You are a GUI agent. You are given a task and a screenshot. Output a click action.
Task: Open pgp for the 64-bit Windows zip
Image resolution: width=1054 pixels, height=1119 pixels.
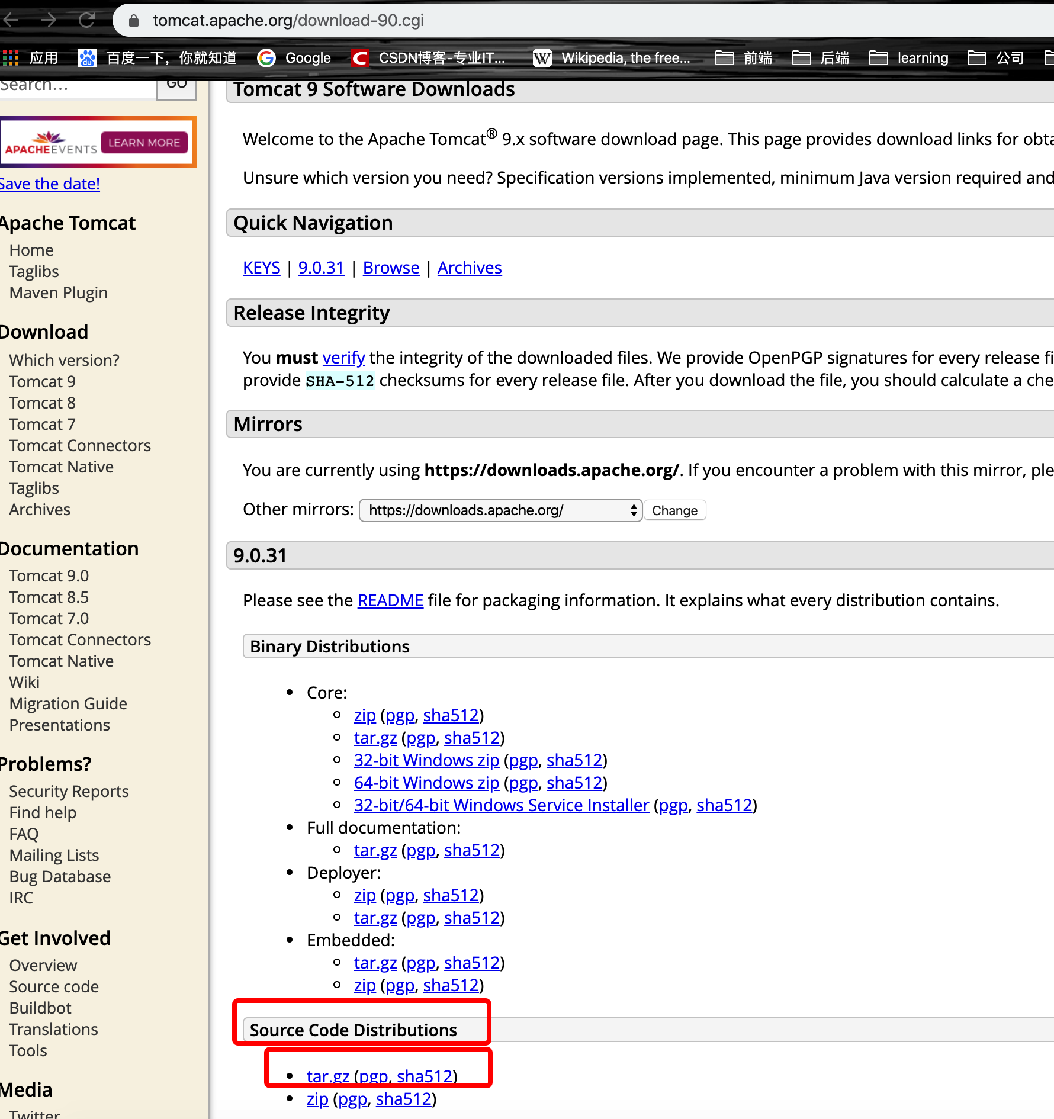(x=523, y=783)
